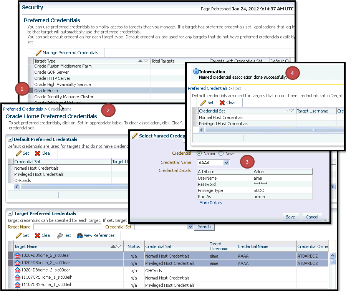Click the Information icon in confirmation message

pyautogui.click(x=196, y=71)
